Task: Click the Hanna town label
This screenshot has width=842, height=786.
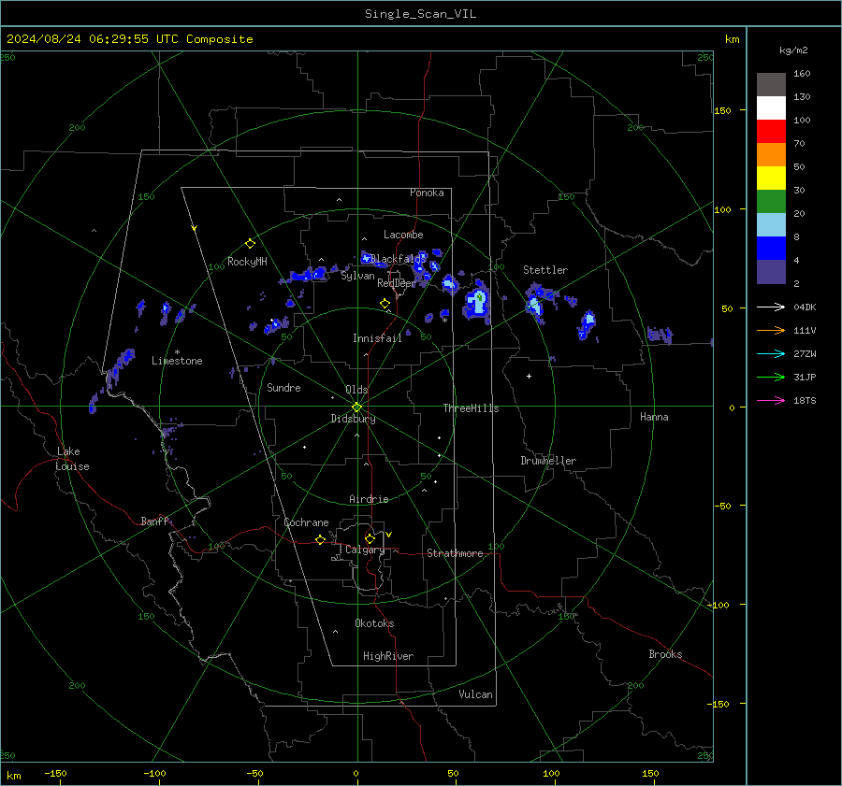Action: tap(654, 417)
